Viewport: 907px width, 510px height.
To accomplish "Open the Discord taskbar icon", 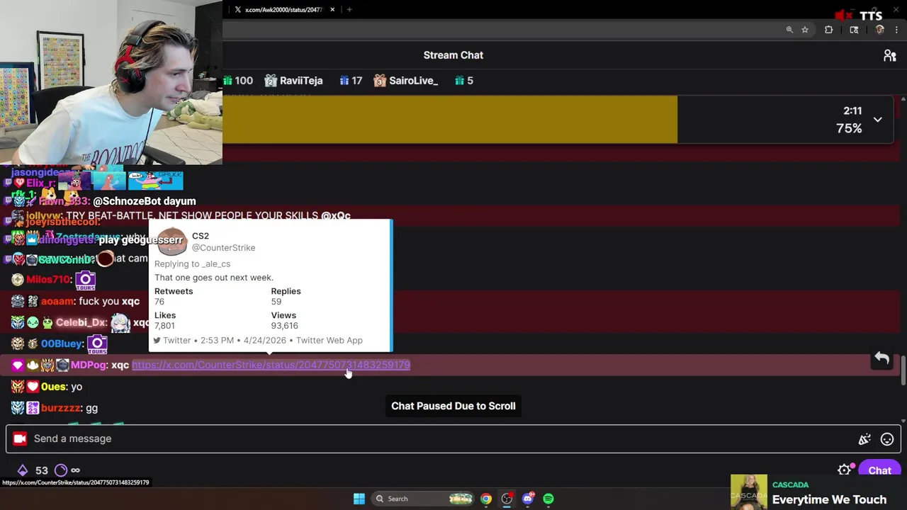I will point(527,499).
